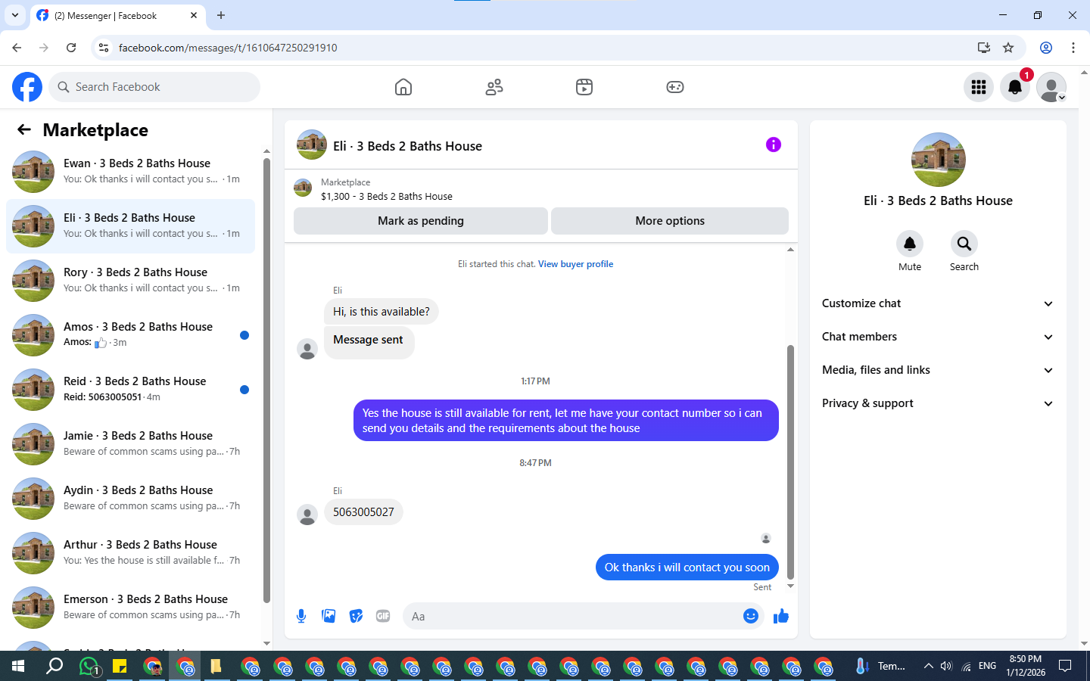Open WhatsApp from the Windows taskbar
Screen dimensions: 1090x681
[x=89, y=667]
